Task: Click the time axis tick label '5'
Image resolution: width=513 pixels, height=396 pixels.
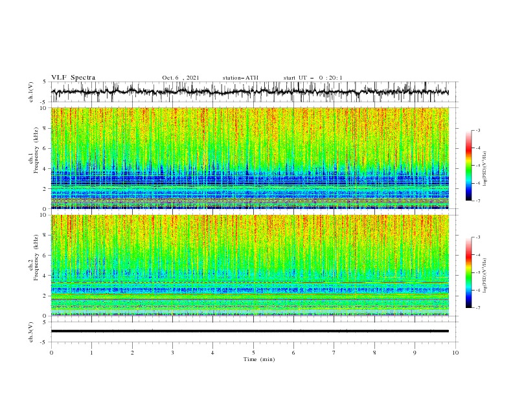Action: [x=253, y=353]
